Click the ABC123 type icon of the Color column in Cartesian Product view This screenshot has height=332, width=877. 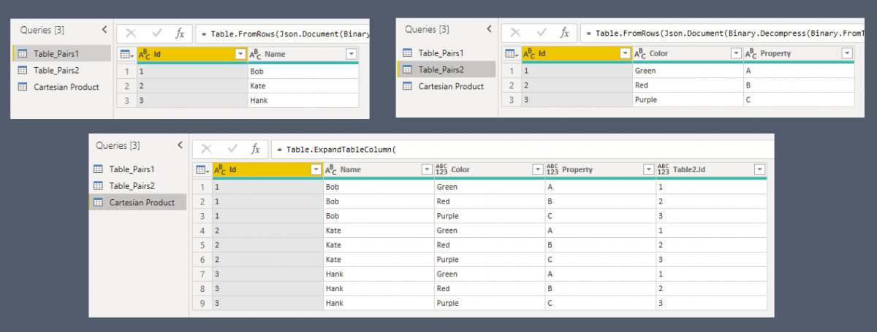pyautogui.click(x=443, y=169)
